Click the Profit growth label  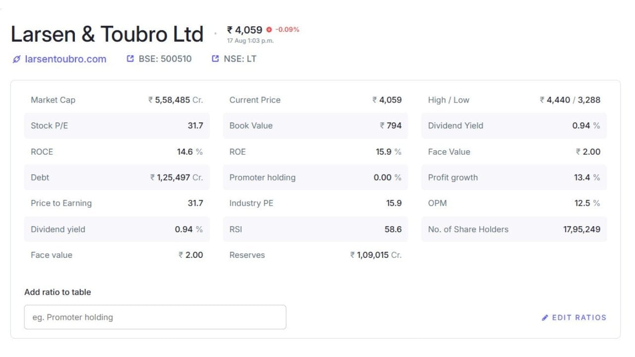(453, 178)
